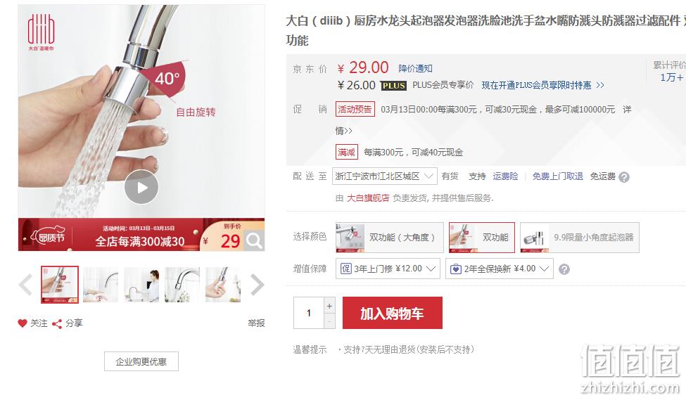Open the 降价通知 link
The width and height of the screenshot is (686, 400).
pyautogui.click(x=415, y=69)
